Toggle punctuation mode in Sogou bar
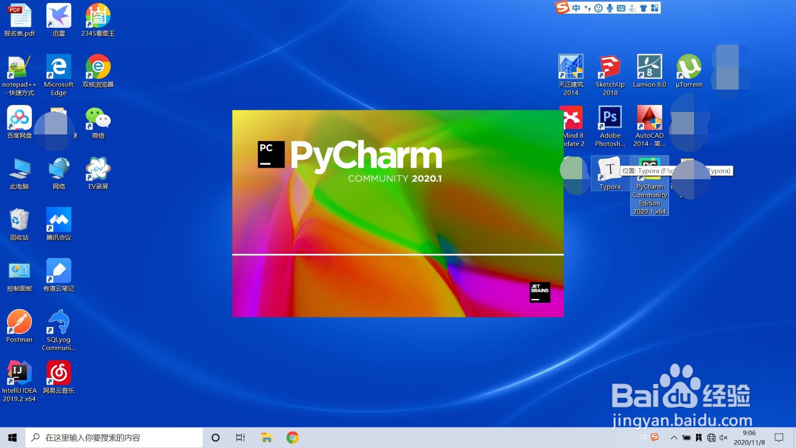The height and width of the screenshot is (448, 796). (x=588, y=8)
